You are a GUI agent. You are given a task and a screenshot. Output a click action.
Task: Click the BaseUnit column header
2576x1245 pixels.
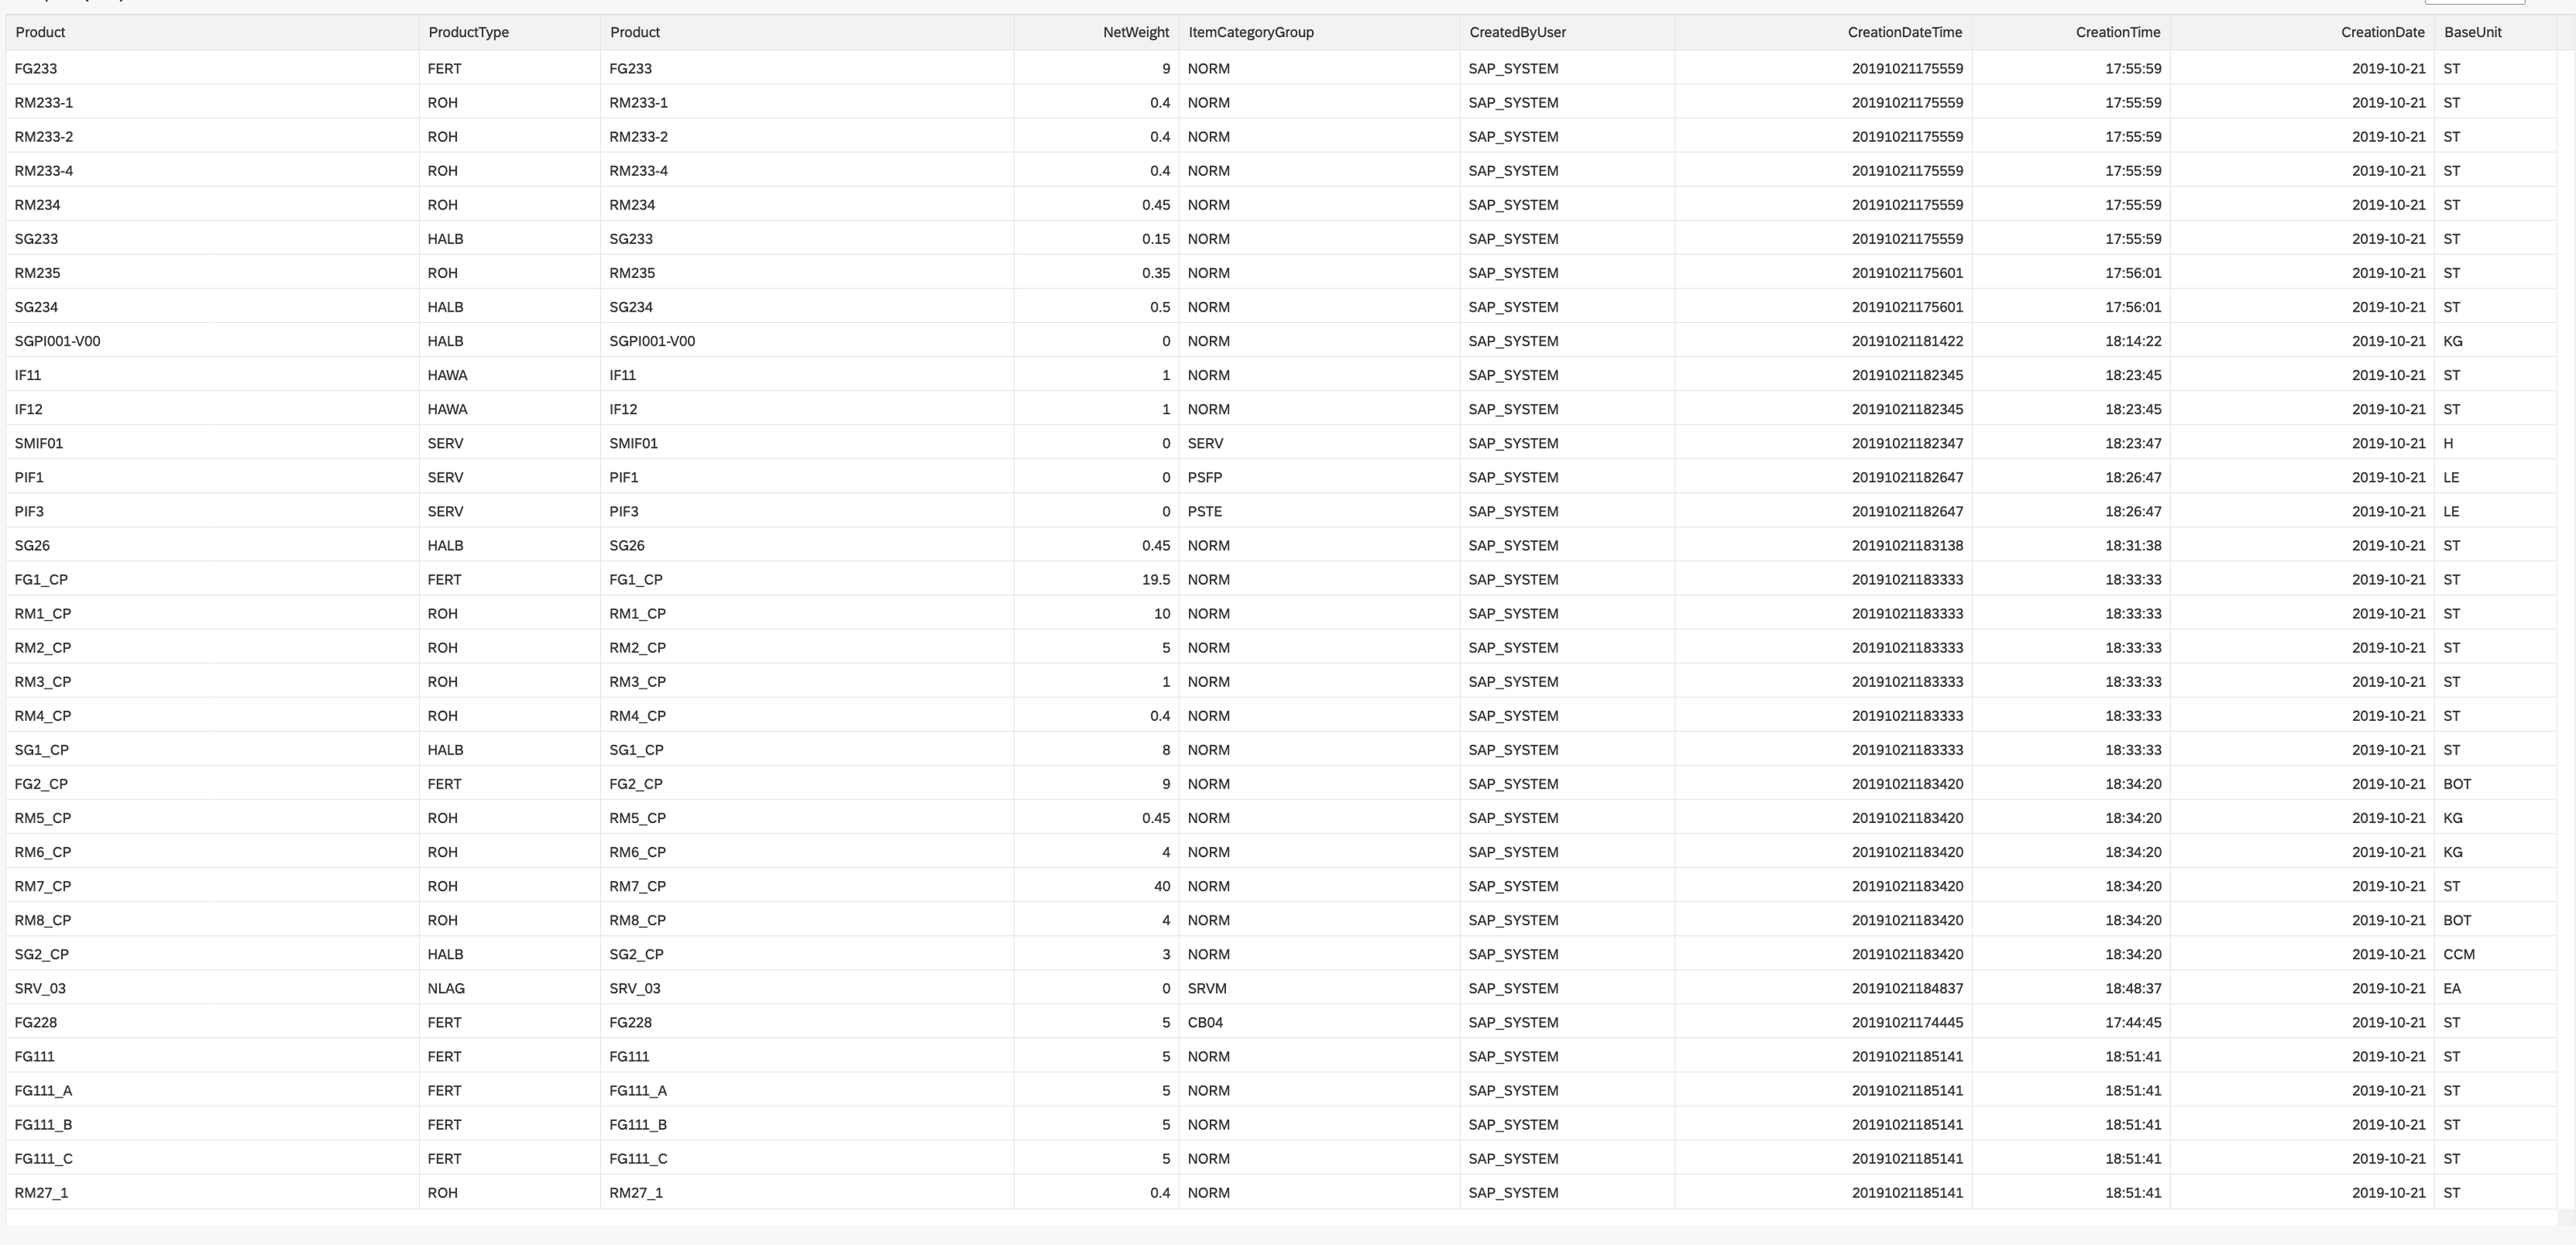pos(2472,32)
